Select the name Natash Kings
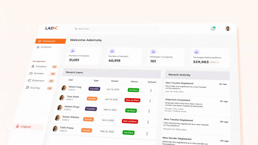The image size is (258, 145). (x=72, y=107)
